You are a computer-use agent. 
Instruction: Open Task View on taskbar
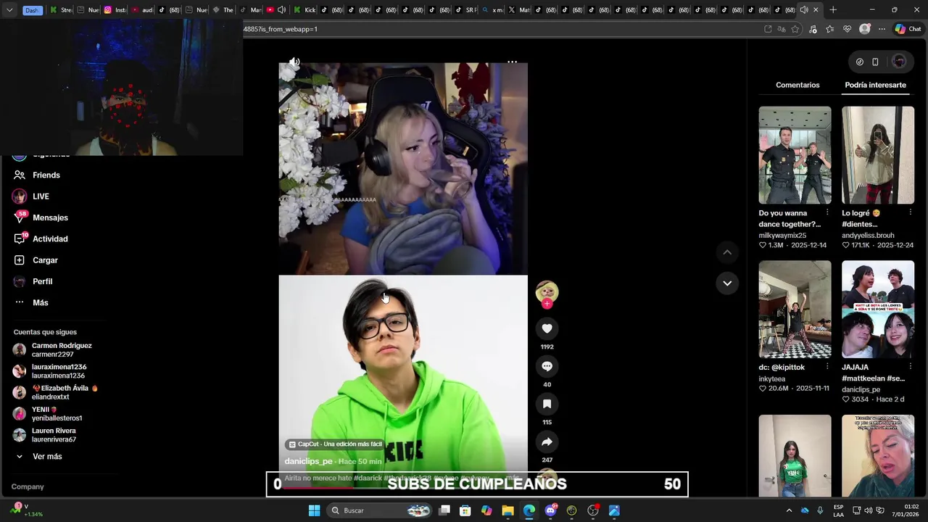(444, 510)
